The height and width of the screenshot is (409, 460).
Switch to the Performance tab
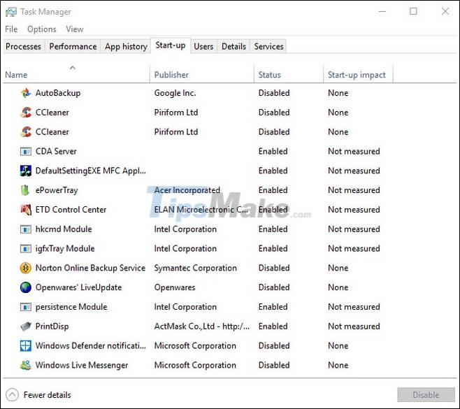point(73,46)
